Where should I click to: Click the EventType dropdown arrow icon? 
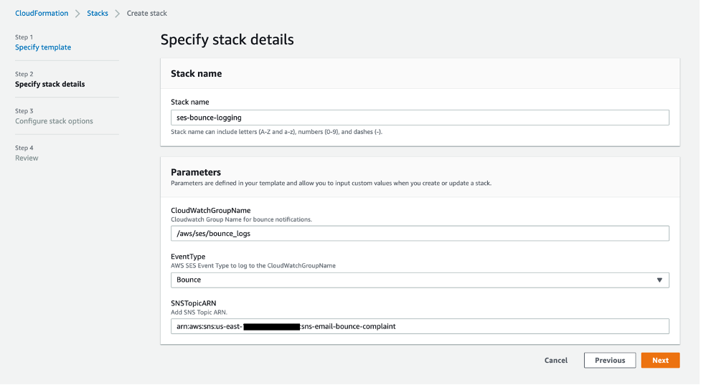click(659, 280)
